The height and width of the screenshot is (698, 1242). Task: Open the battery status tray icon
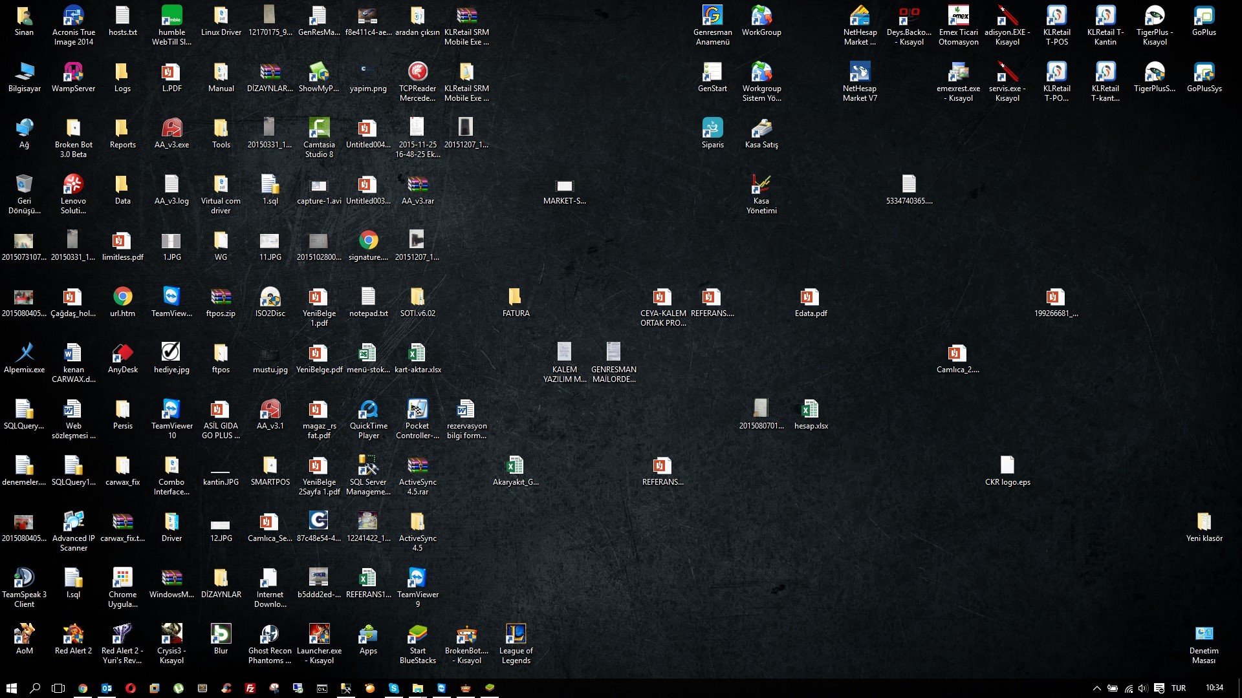1113,688
